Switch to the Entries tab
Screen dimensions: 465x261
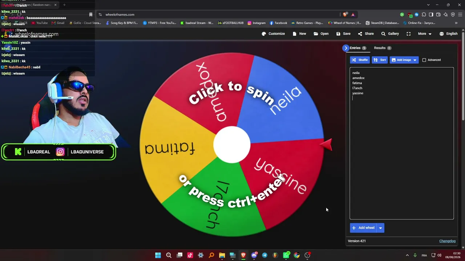[x=358, y=48]
